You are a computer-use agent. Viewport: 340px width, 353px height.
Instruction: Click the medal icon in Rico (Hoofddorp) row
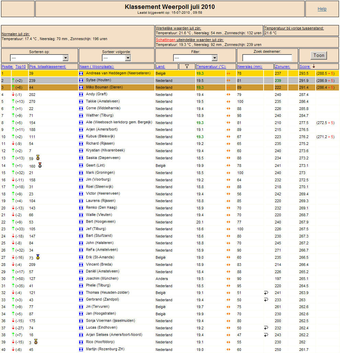coord(35,342)
